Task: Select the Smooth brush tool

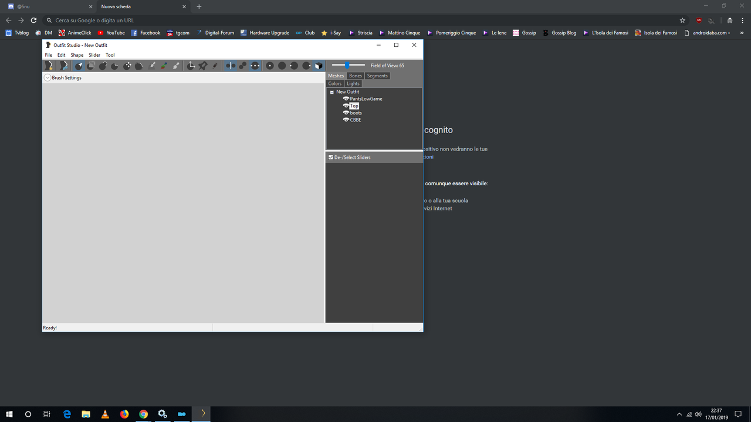Action: click(x=139, y=66)
